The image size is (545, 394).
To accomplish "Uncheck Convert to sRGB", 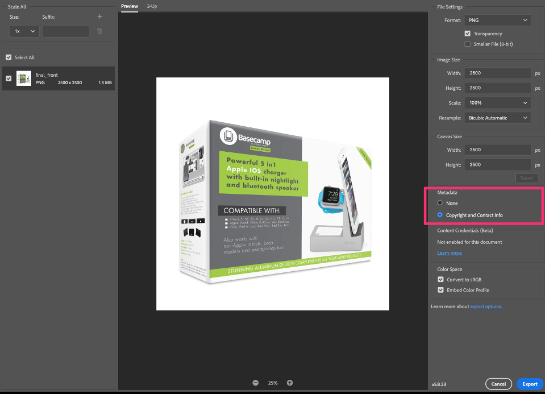I will point(441,279).
